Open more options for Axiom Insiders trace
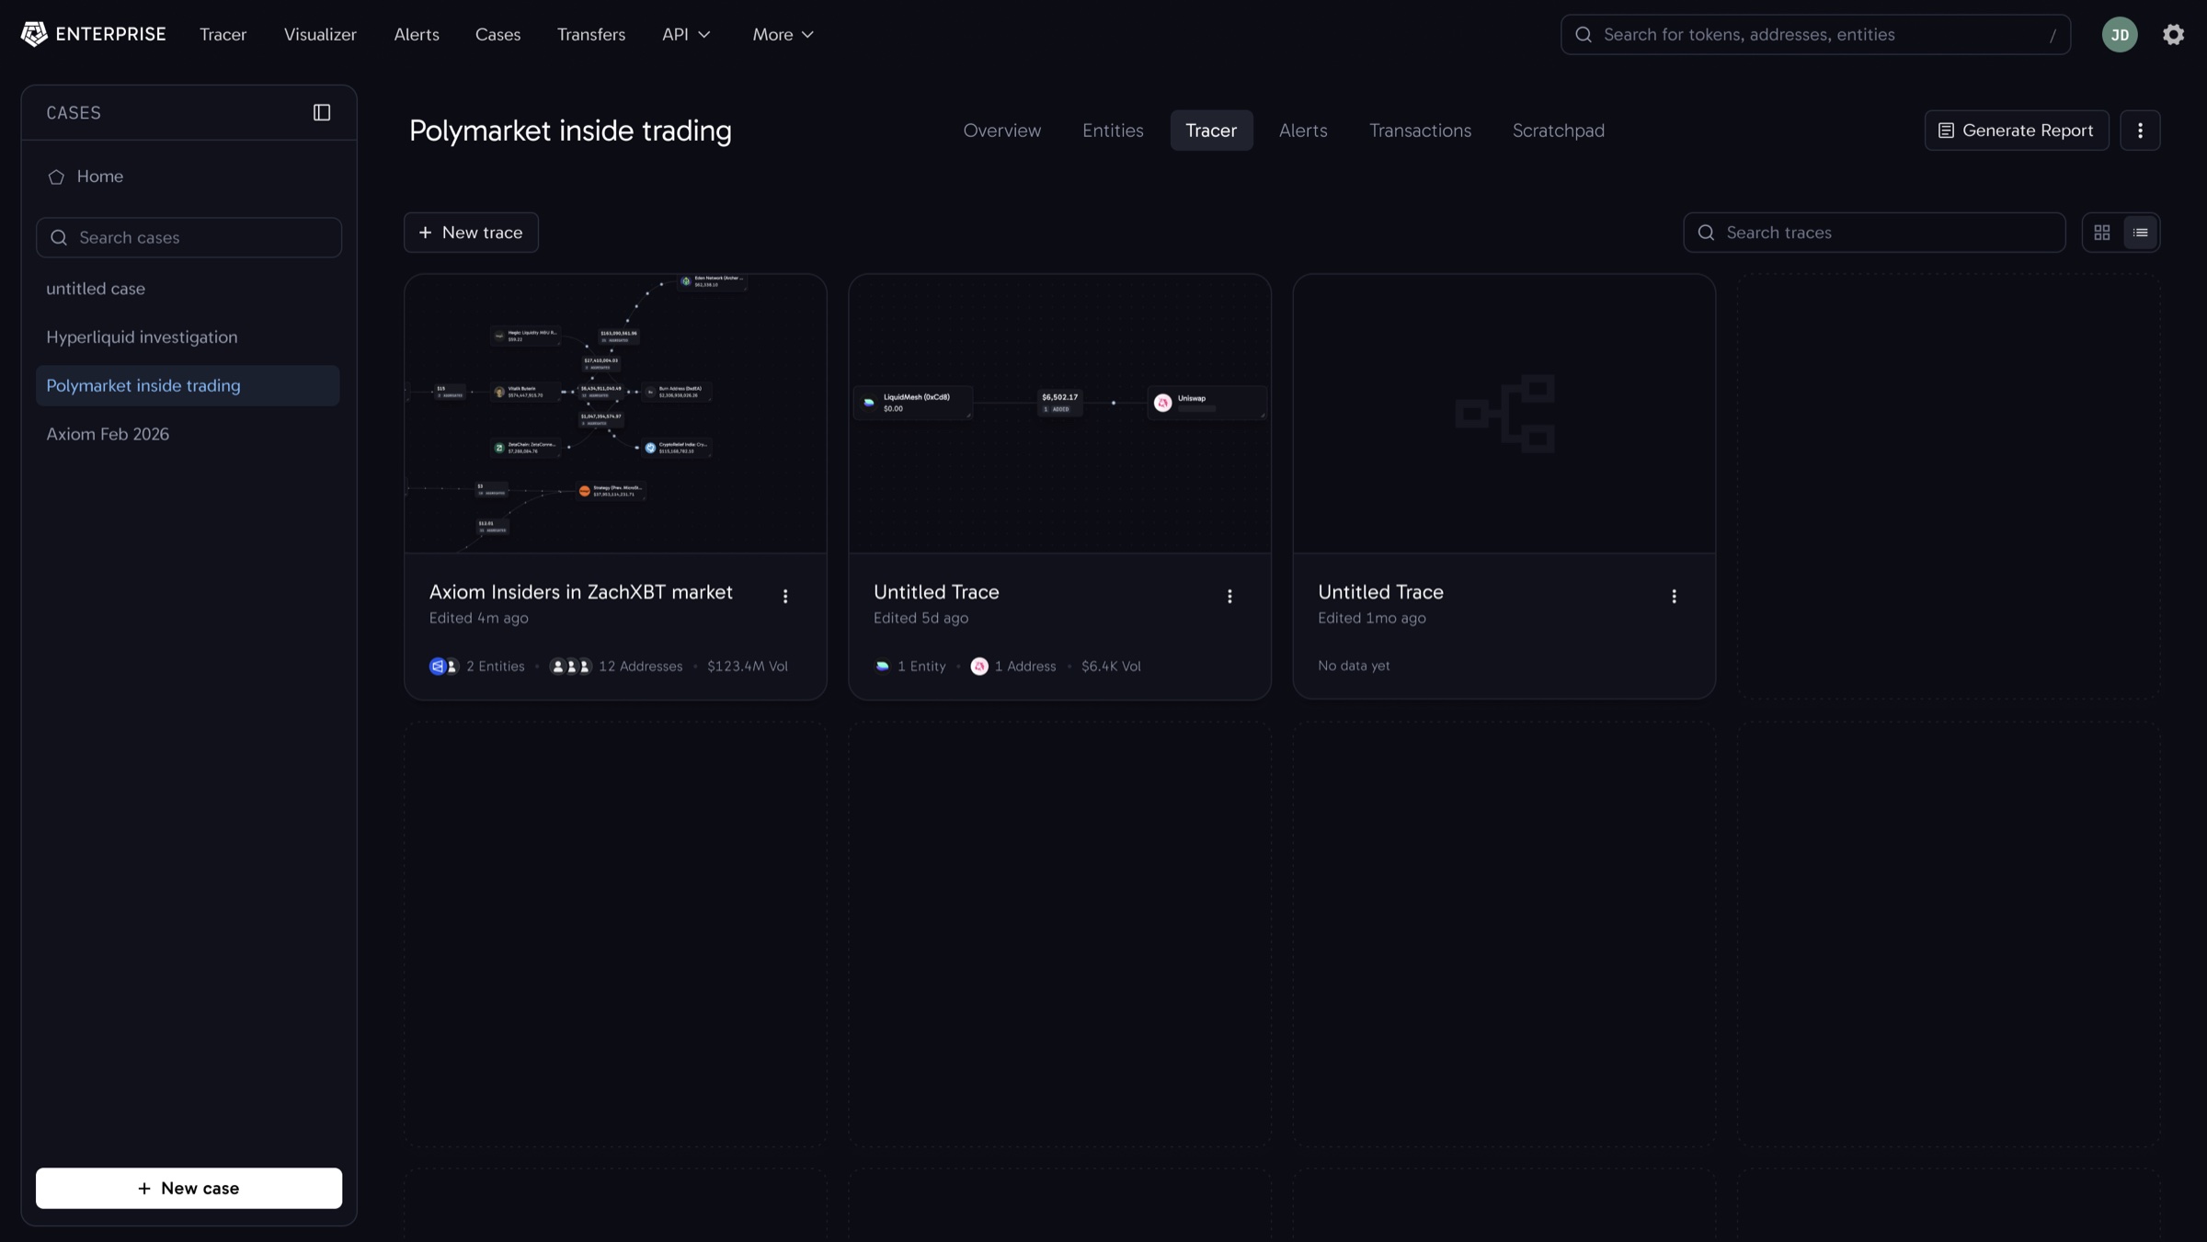 tap(785, 597)
